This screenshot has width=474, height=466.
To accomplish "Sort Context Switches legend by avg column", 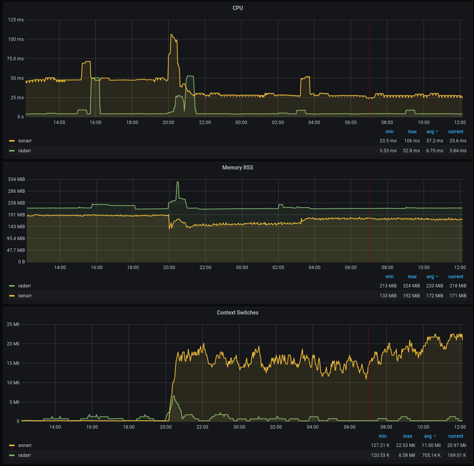I will point(428,436).
